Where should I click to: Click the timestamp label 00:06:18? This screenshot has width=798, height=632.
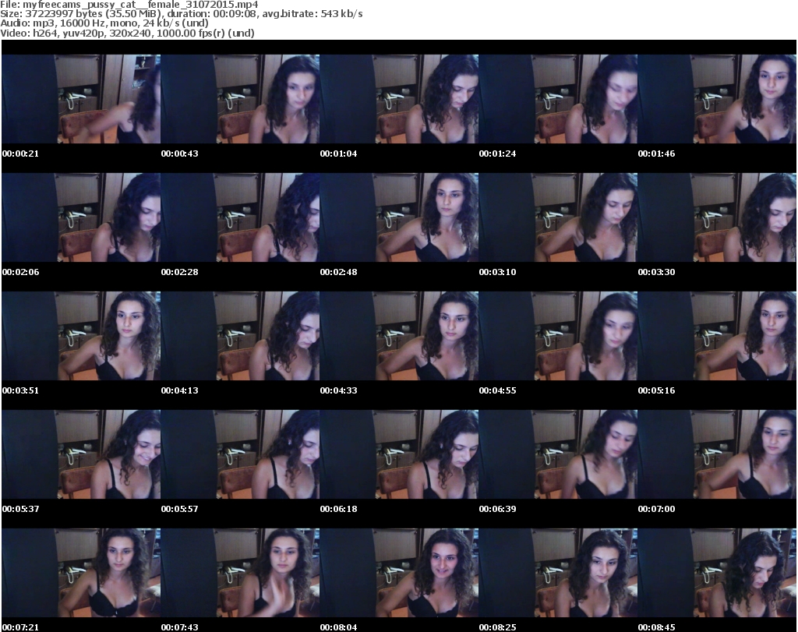pos(338,510)
